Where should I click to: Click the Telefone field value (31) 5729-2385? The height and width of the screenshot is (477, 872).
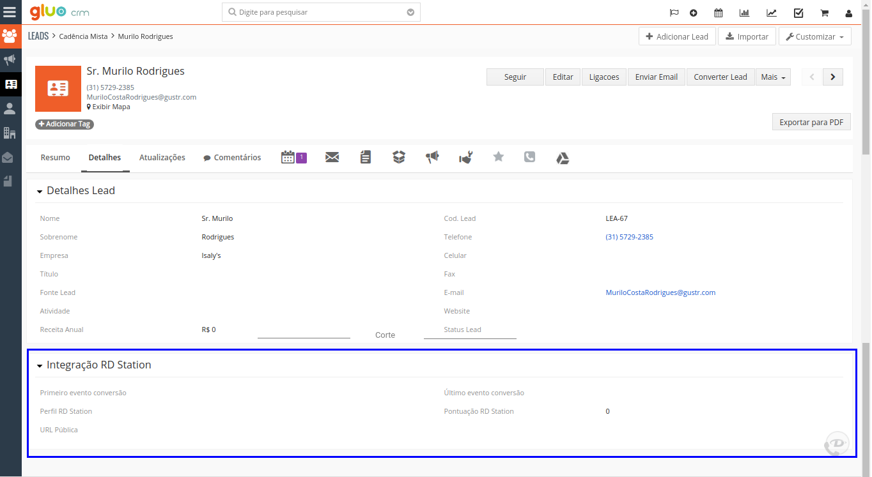pos(630,237)
